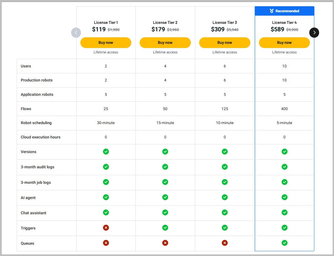The image size is (334, 256).
Task: Click the green checkmark for Queues in Tier 4
Action: [x=284, y=243]
